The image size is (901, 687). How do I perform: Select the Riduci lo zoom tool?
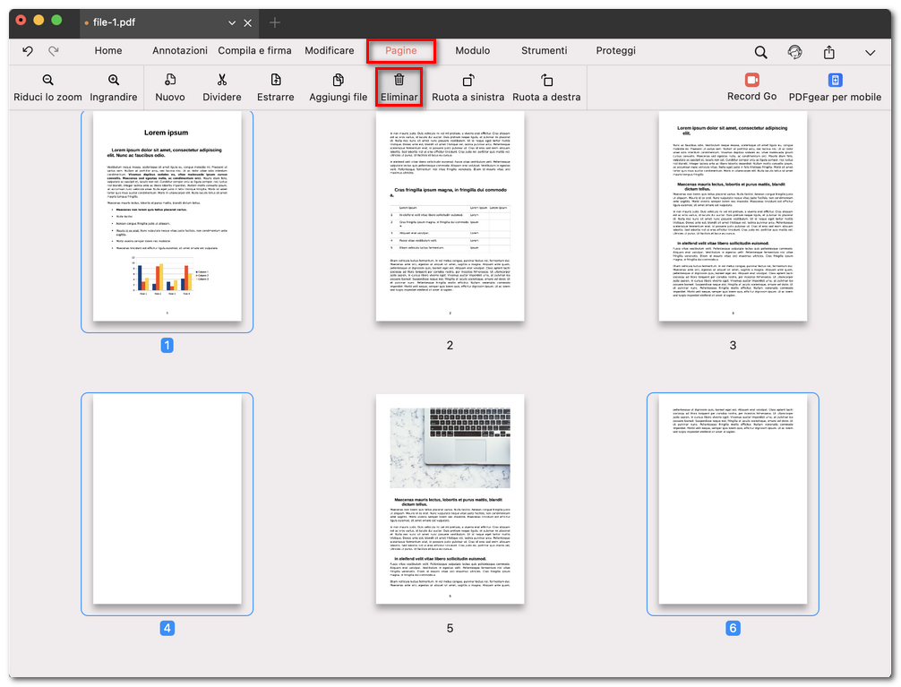pos(47,88)
